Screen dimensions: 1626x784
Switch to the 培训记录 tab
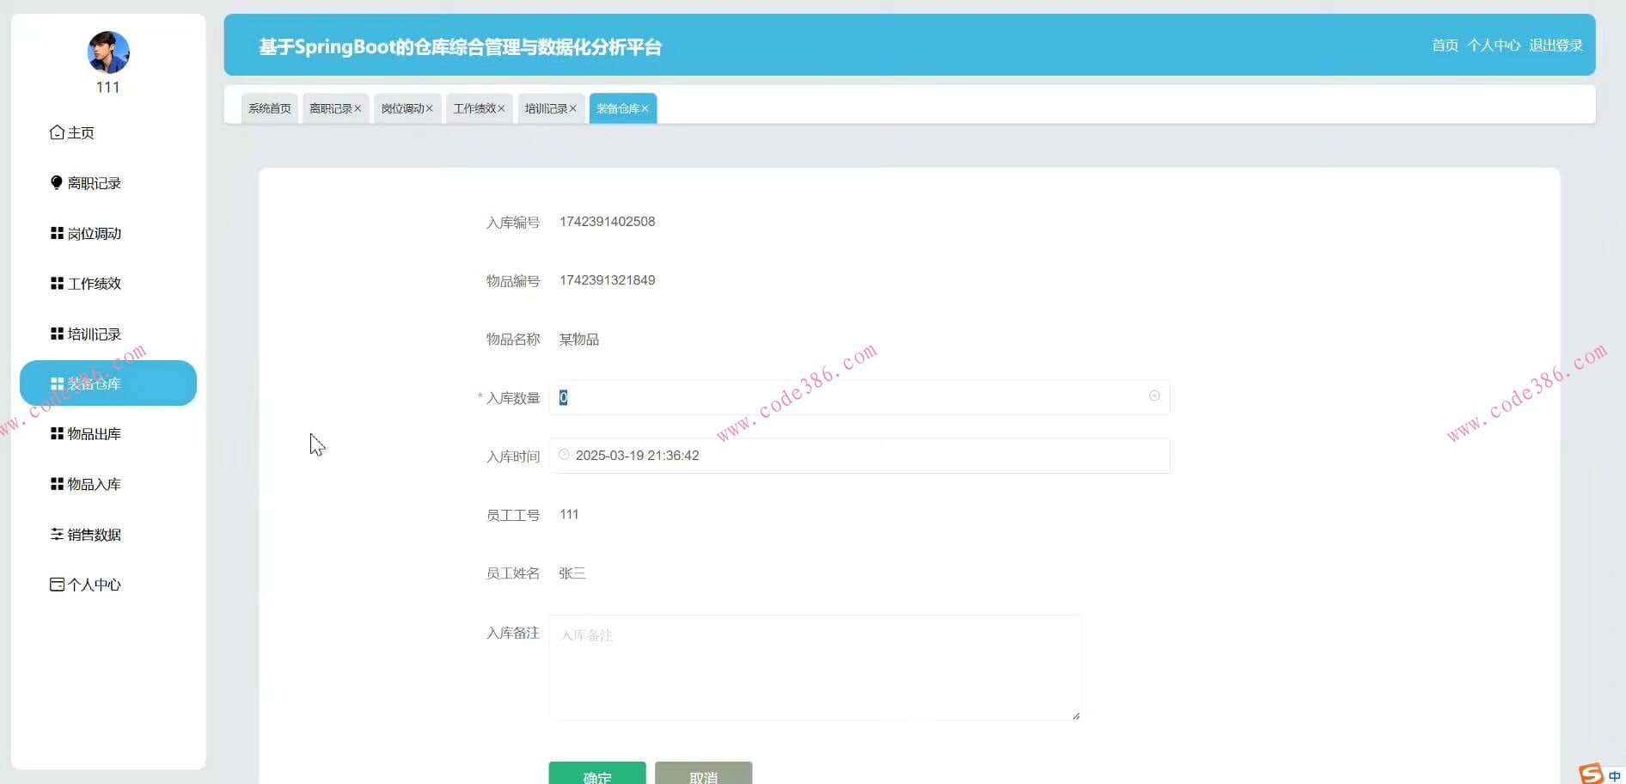pyautogui.click(x=545, y=107)
